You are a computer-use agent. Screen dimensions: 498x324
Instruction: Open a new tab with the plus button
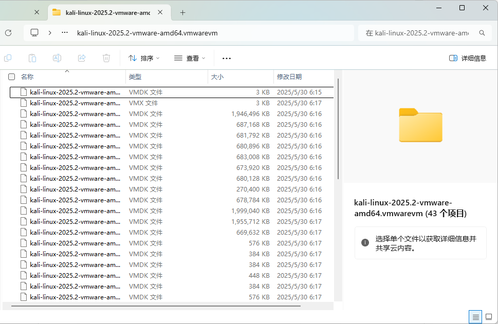(182, 10)
